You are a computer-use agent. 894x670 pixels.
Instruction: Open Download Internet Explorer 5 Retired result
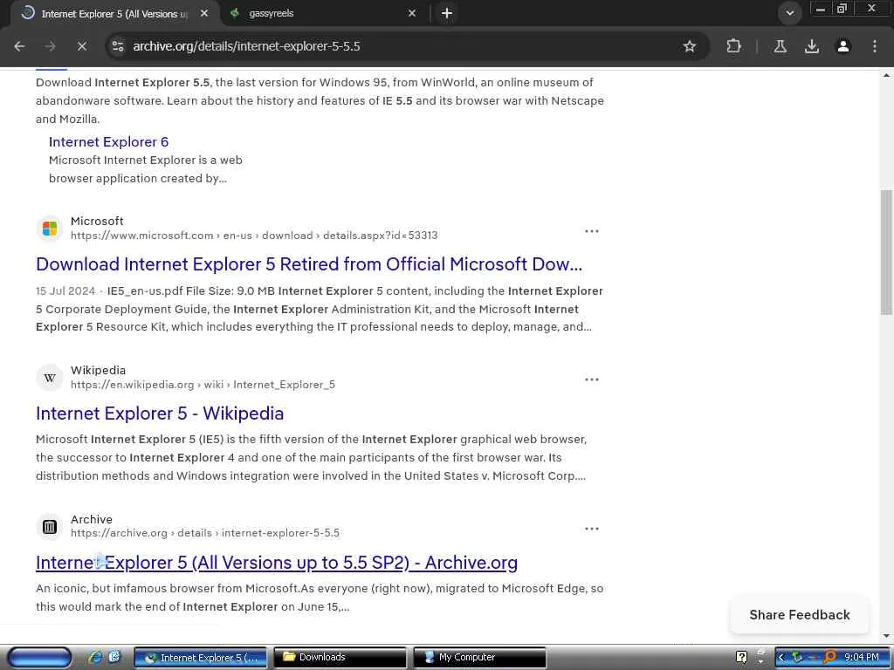tap(309, 264)
